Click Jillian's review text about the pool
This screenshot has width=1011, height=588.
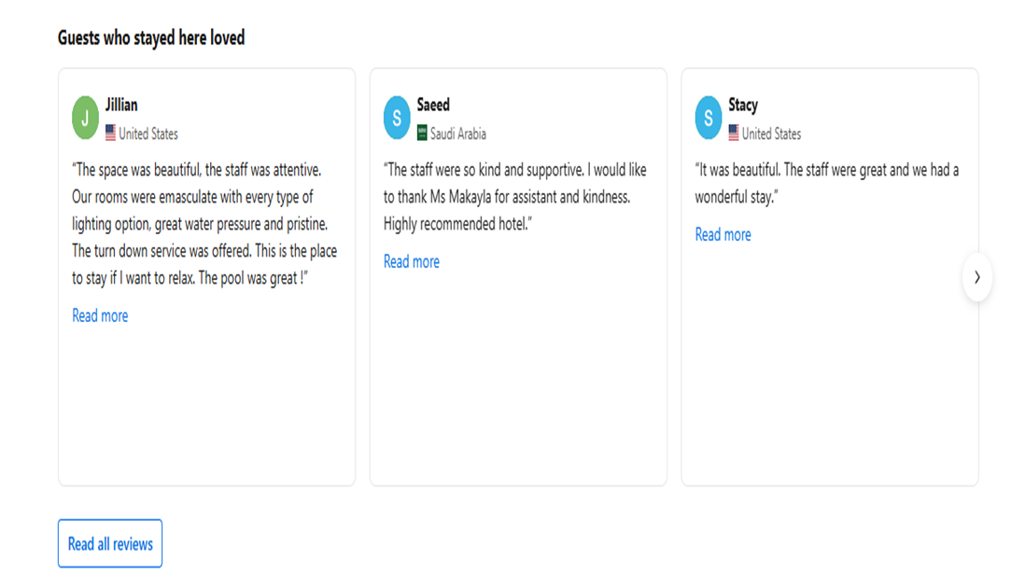tap(204, 224)
